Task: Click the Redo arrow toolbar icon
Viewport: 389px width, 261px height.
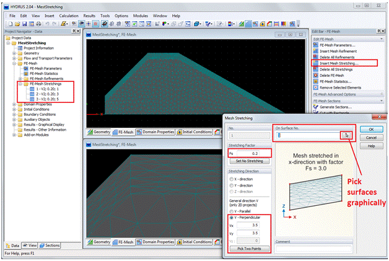Action: [x=55, y=24]
